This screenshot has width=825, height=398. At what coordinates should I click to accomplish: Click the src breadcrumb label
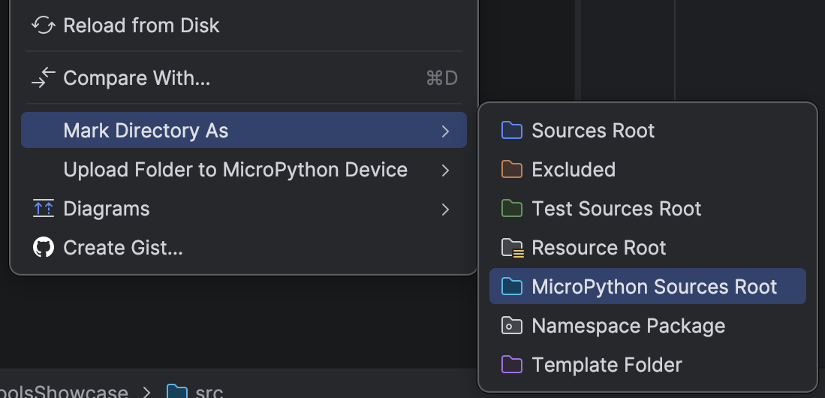(209, 392)
